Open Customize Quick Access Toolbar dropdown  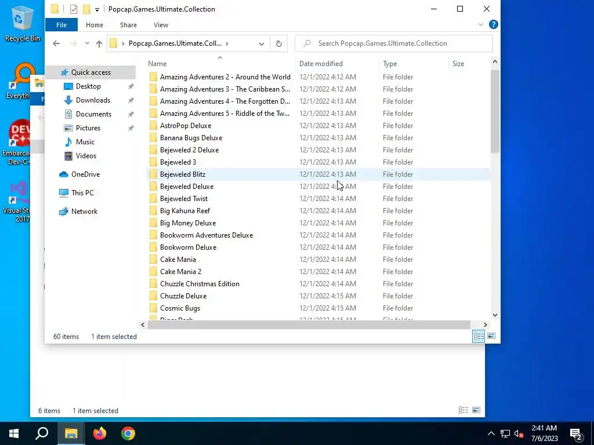coord(97,9)
